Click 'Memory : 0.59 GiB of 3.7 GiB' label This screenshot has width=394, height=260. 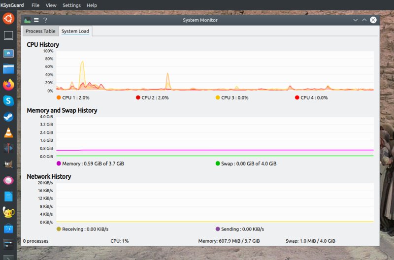tap(93, 163)
